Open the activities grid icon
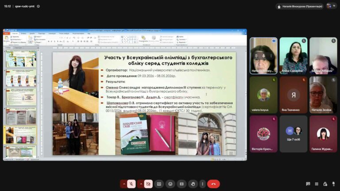Viewport: 340px width, 191px height. [317, 184]
